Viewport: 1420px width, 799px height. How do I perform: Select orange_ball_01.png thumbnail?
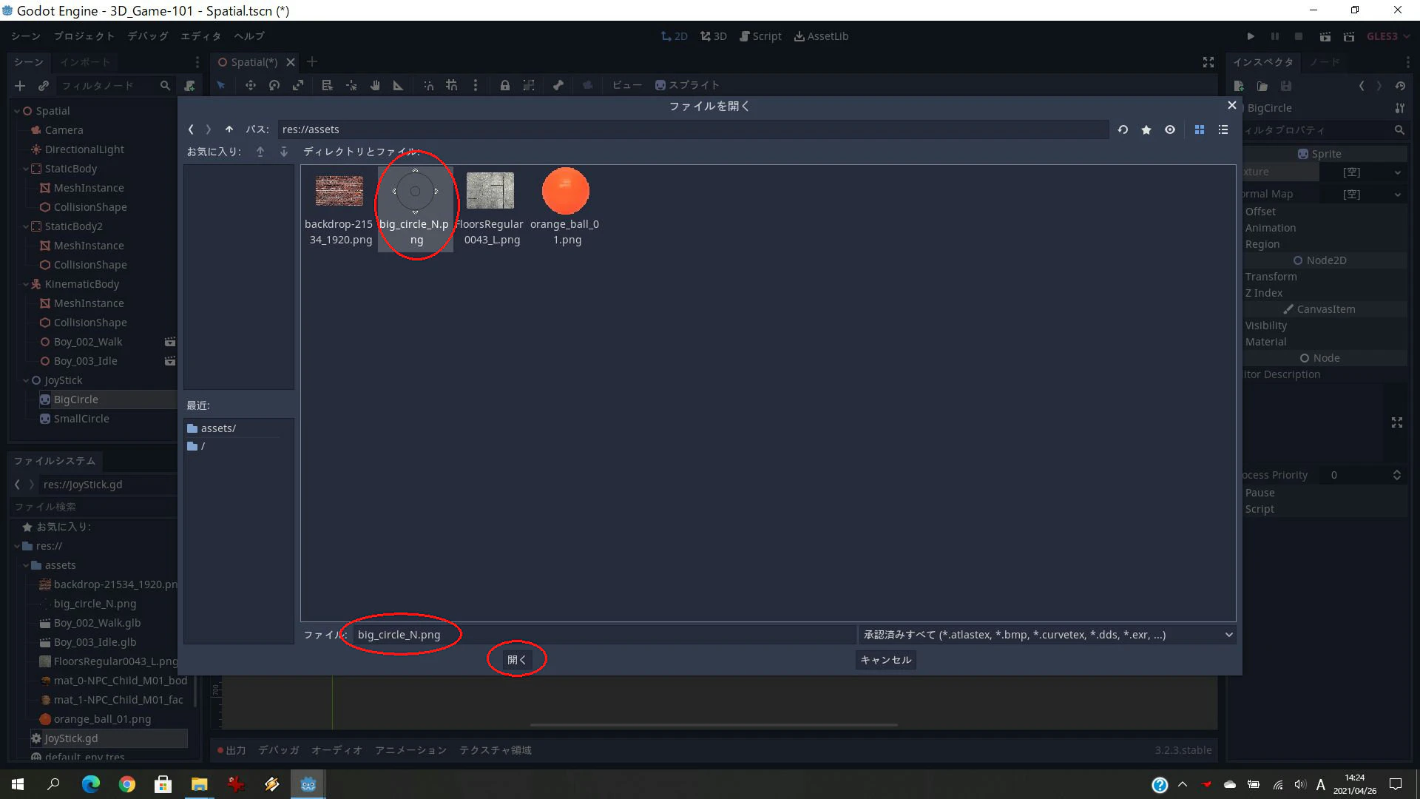[x=565, y=208]
